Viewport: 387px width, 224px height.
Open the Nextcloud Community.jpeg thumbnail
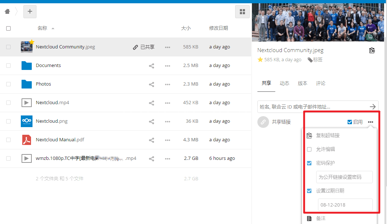click(x=27, y=47)
